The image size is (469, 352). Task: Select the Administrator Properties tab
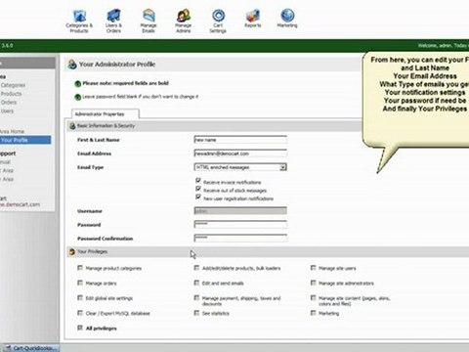pos(105,113)
